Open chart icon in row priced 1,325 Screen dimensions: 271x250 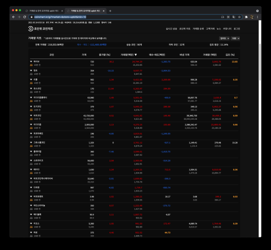coord(31,146)
